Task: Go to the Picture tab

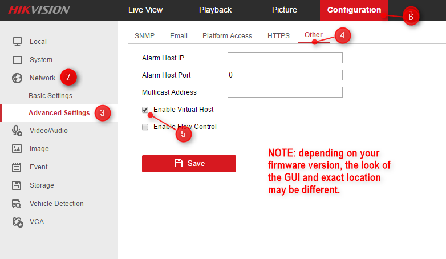Action: (x=285, y=10)
